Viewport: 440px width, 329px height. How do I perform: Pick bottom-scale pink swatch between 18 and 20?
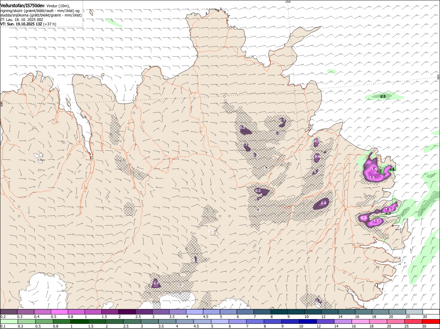point(377,321)
